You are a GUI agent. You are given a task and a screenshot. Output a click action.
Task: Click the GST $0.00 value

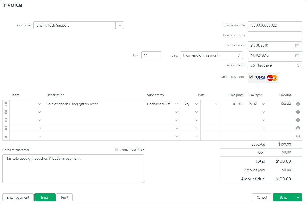(287, 152)
